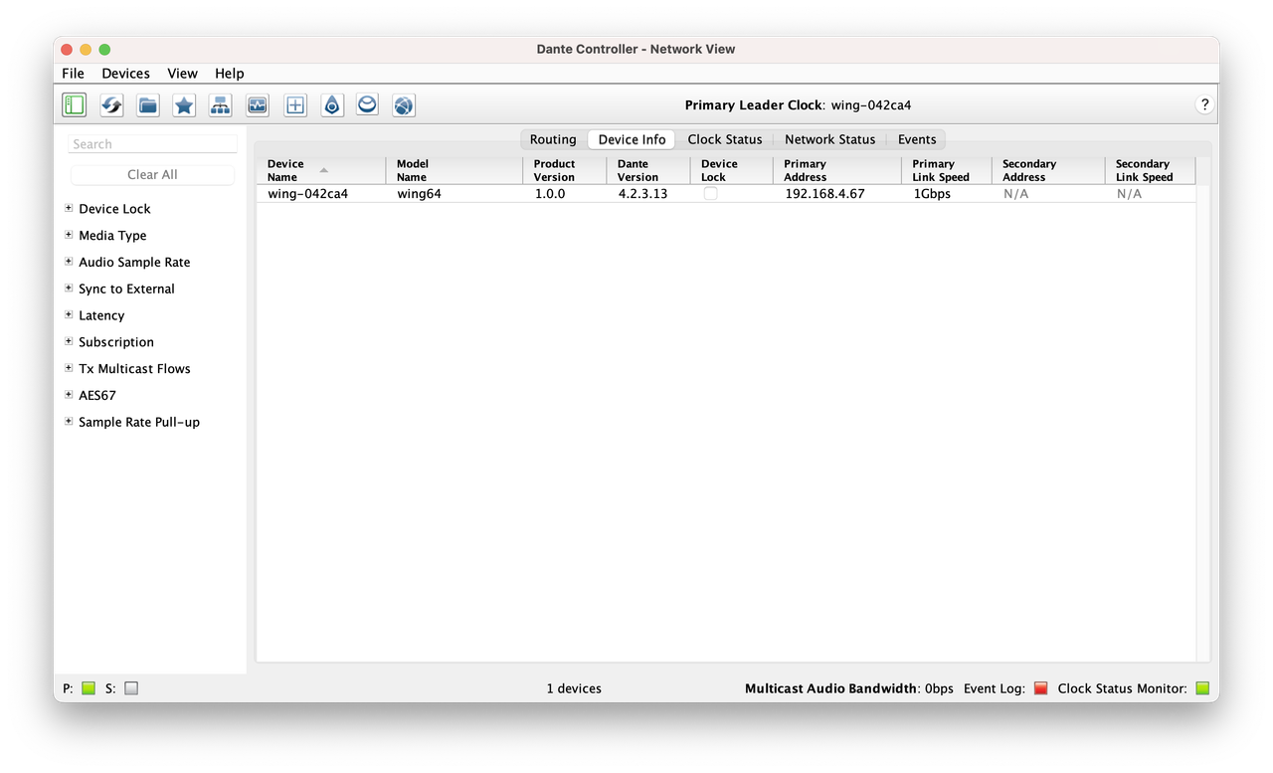
Task: Click the droplet-shaped toolbar icon
Action: coord(331,104)
